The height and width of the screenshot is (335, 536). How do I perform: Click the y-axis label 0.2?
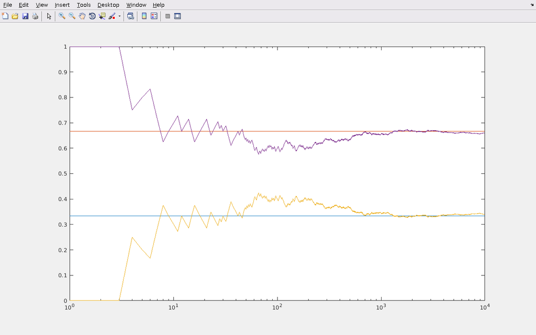tap(63, 250)
